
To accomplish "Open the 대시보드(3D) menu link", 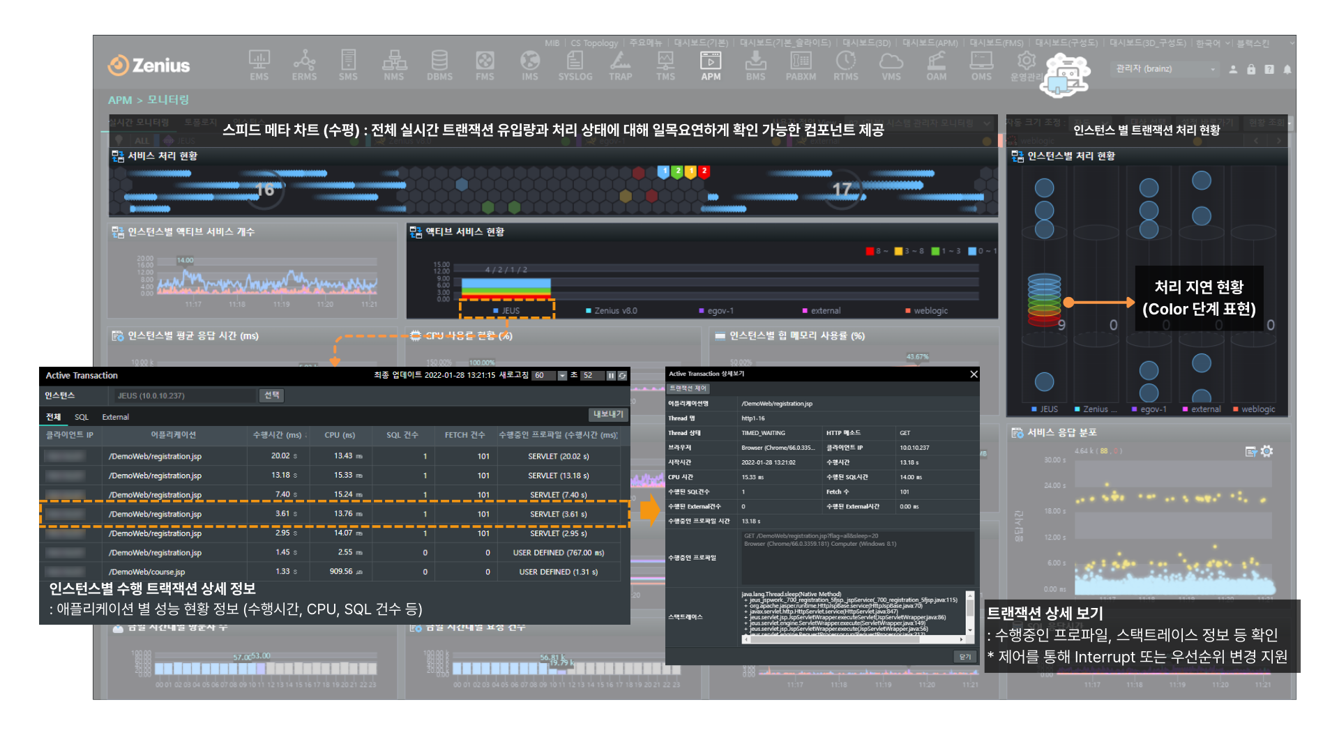I will pyautogui.click(x=866, y=43).
